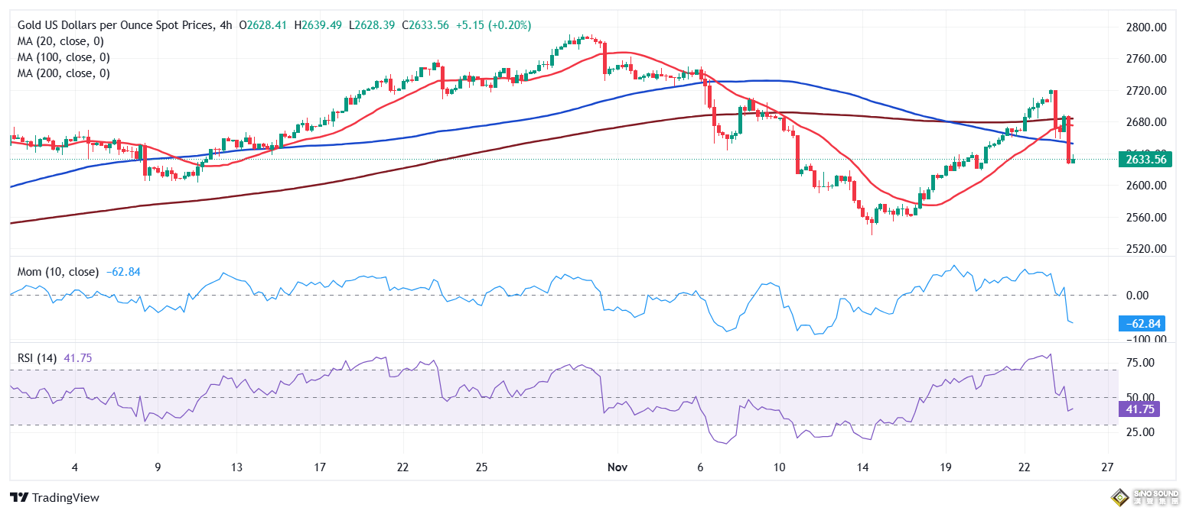Viewport: 1186px width, 514px height.
Task: Click the 50.00 RSI axis label
Action: click(x=1142, y=397)
